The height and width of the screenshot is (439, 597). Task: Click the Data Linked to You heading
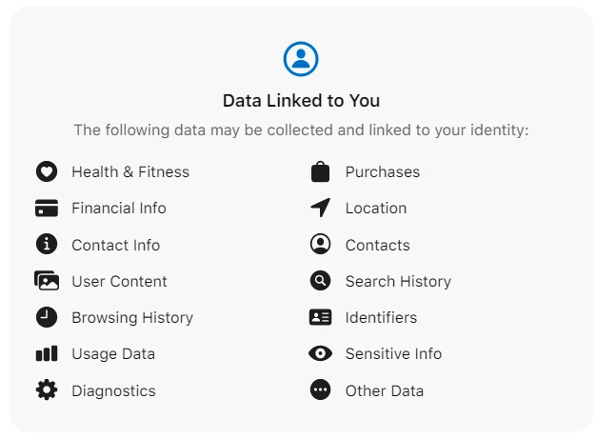pos(301,100)
